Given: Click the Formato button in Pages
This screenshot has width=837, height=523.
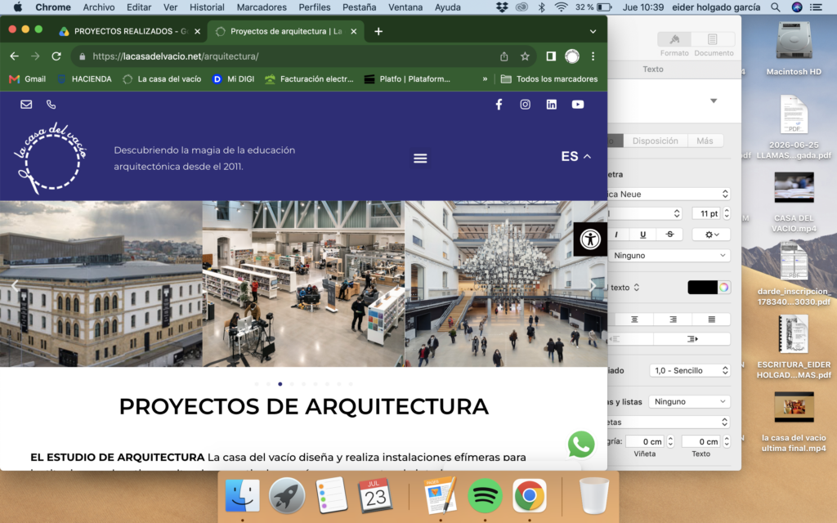Looking at the screenshot, I should pyautogui.click(x=674, y=45).
